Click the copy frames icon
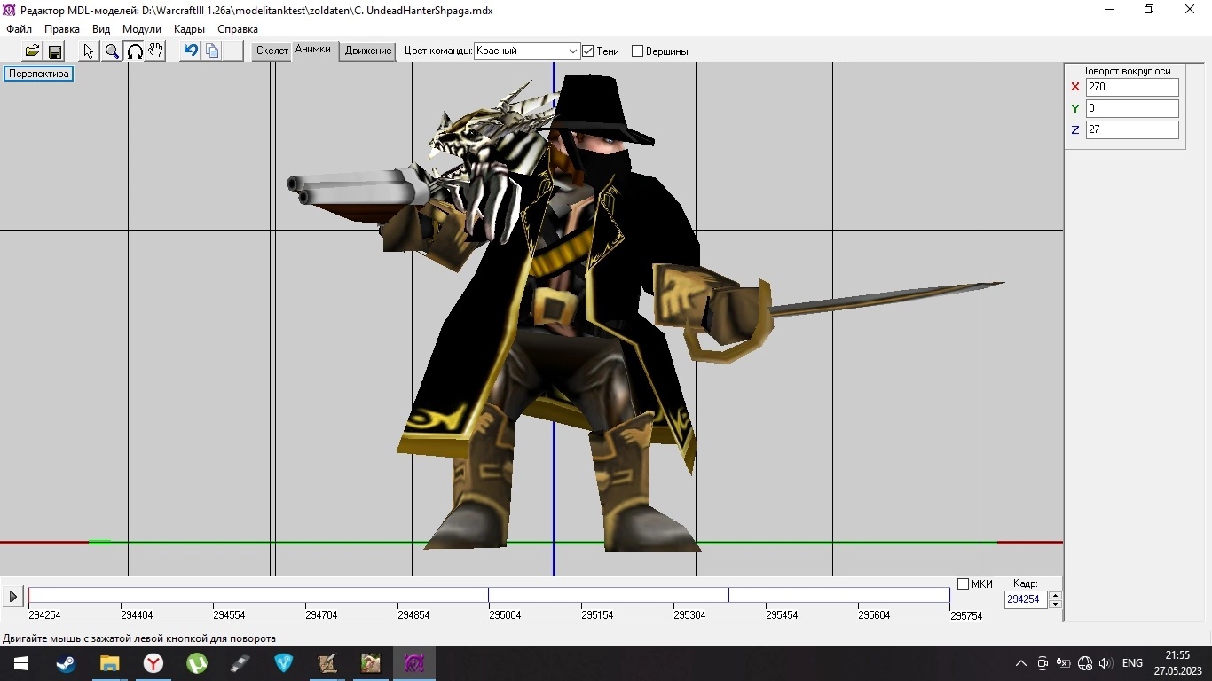Viewport: 1212px width, 681px height. point(212,51)
